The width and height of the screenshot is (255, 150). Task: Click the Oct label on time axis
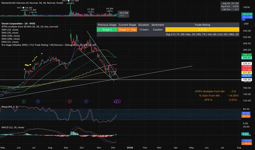(82, 148)
